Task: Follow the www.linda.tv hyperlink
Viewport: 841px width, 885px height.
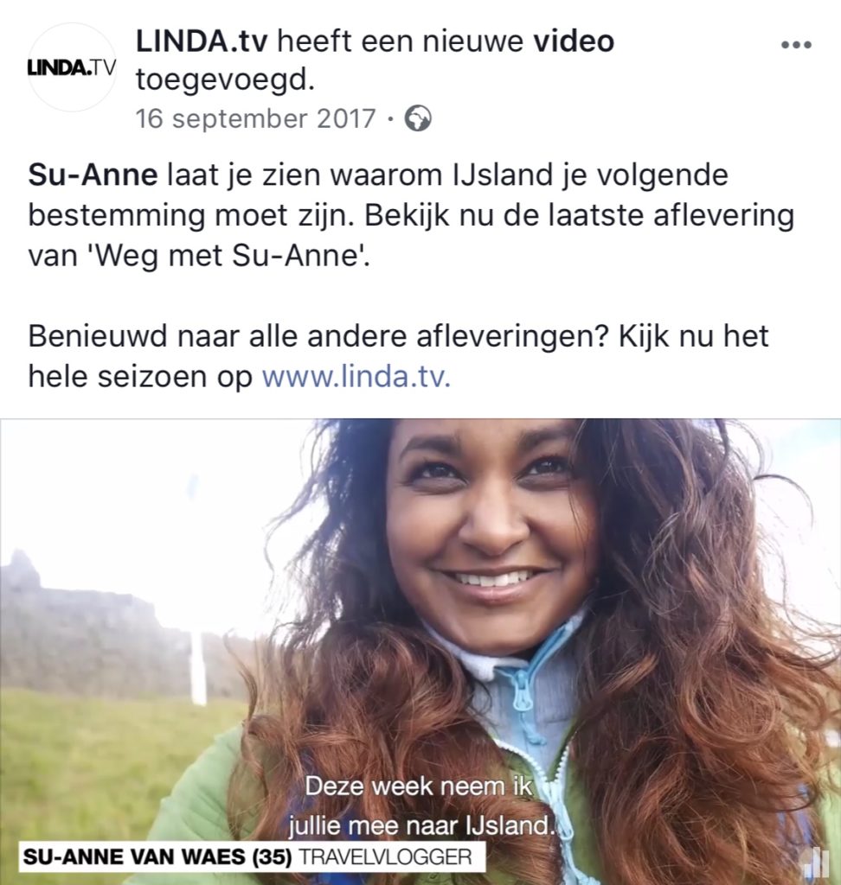Action: (356, 377)
